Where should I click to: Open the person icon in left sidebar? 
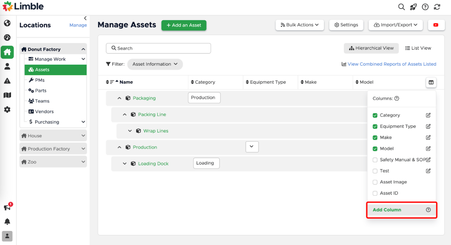[7, 66]
